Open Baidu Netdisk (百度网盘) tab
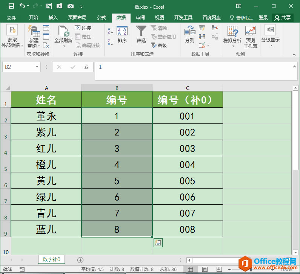The width and height of the screenshot is (300, 274). pos(212,18)
